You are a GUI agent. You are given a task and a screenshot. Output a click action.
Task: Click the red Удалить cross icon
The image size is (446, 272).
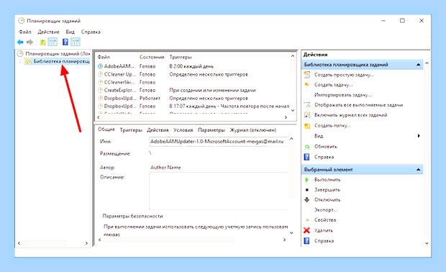click(307, 230)
